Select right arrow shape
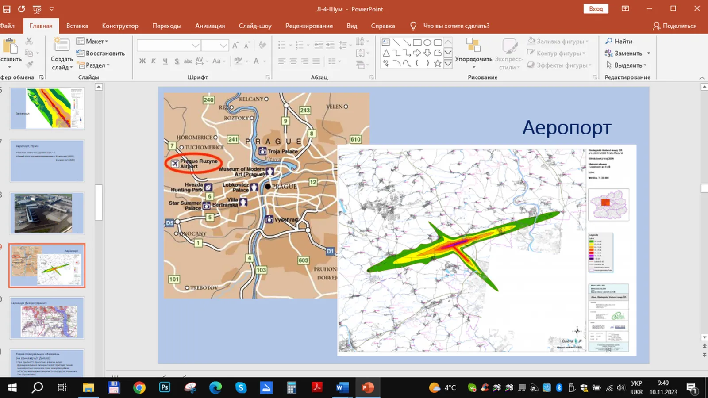Viewport: 708px width, 398px height. [417, 53]
